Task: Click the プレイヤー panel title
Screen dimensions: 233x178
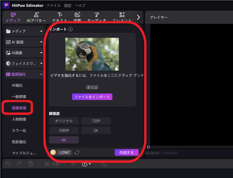Action: (159, 17)
